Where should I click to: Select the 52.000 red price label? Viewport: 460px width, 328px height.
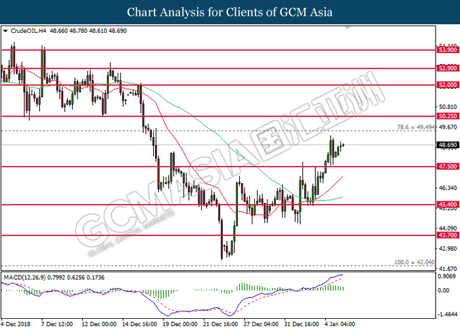coord(448,85)
